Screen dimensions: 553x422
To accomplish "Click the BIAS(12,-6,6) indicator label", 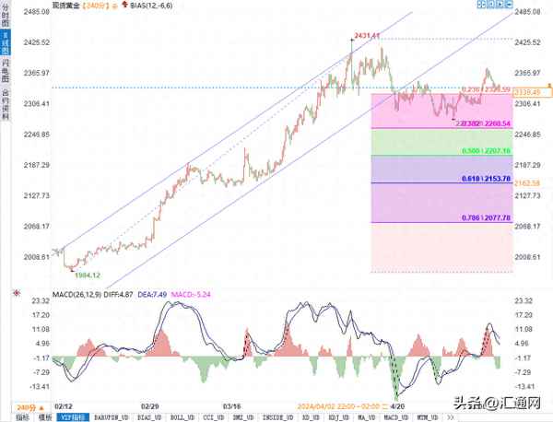I will click(x=151, y=5).
